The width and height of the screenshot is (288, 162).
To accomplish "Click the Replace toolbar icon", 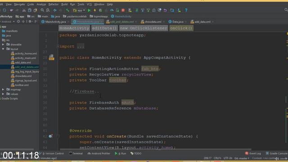I will coord(48,10).
